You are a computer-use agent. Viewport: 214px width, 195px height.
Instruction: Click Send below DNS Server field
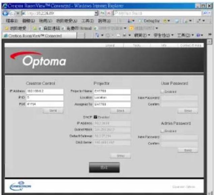pos(120,156)
